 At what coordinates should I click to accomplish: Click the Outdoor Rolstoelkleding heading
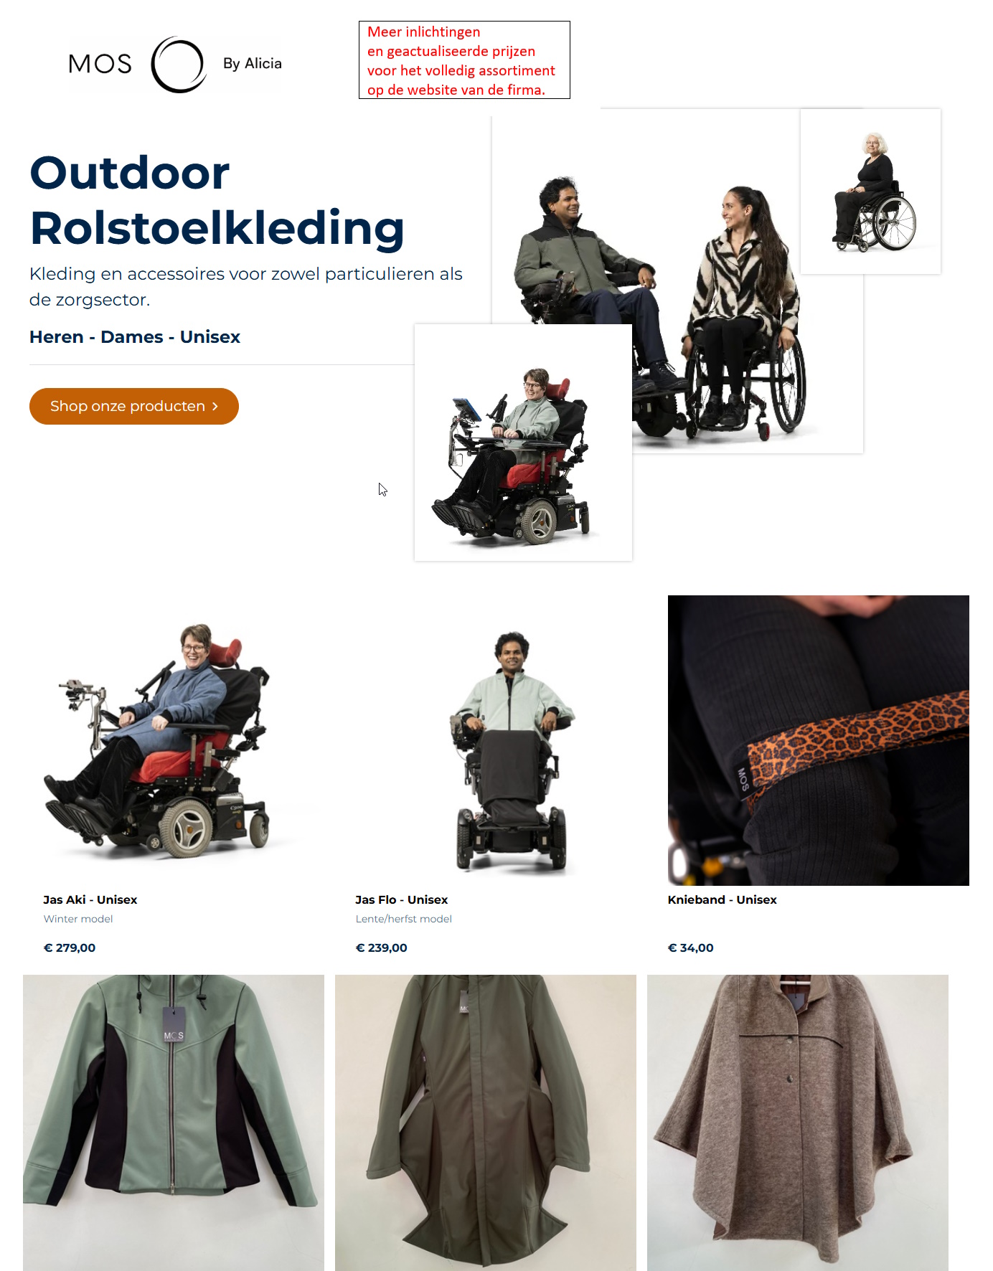point(217,201)
